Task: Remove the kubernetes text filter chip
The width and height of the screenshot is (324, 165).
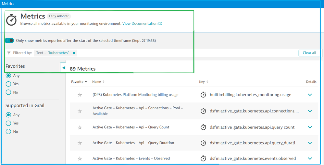Action: (74, 53)
